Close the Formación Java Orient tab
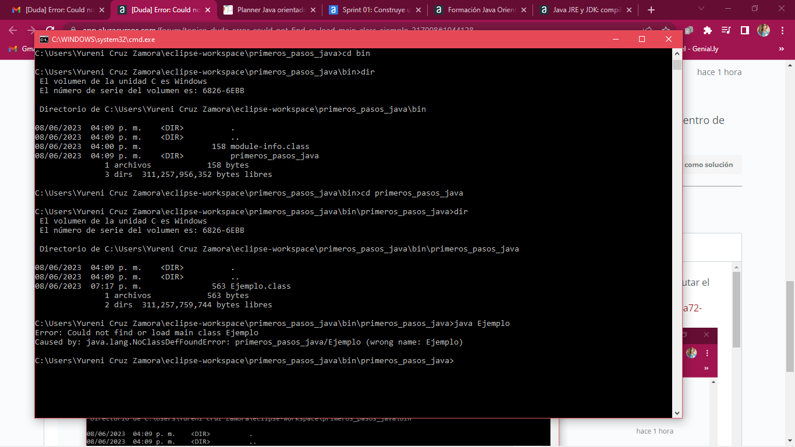 523,10
